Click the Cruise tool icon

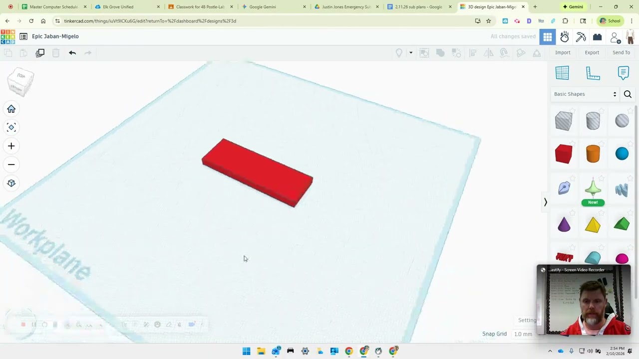click(x=504, y=53)
